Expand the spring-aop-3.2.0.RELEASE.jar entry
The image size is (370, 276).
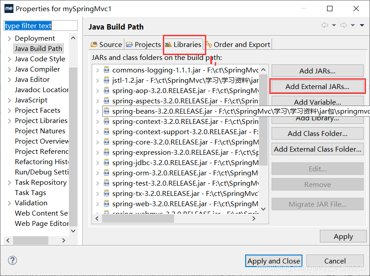click(98, 91)
